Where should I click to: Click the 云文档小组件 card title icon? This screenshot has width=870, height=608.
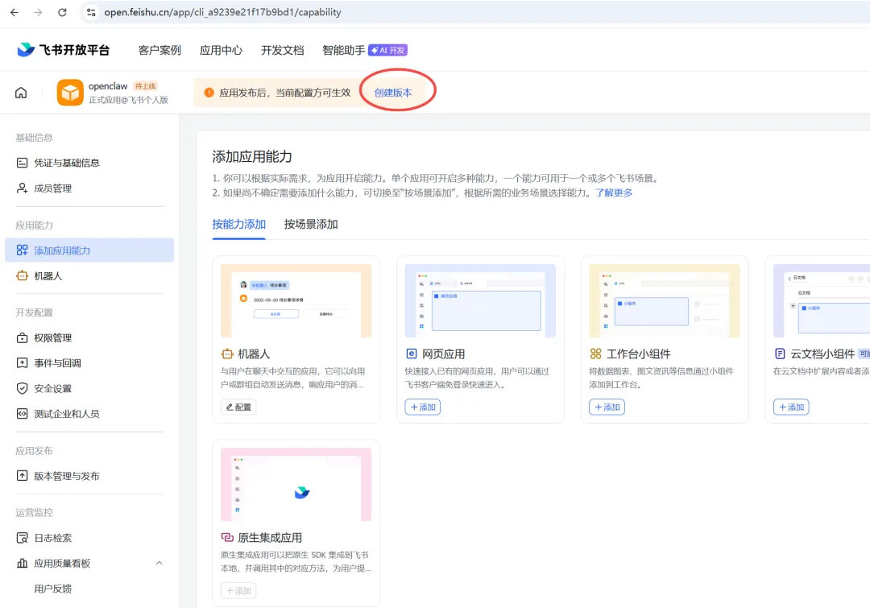pyautogui.click(x=780, y=354)
